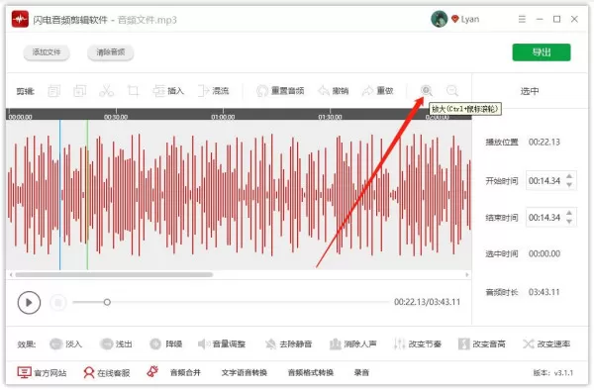Open the 官方网站 official website link
Image resolution: width=594 pixels, height=390 pixels.
[x=42, y=372]
